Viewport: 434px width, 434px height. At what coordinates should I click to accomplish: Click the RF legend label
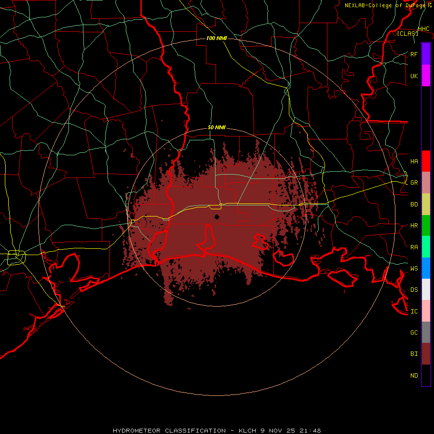point(414,54)
